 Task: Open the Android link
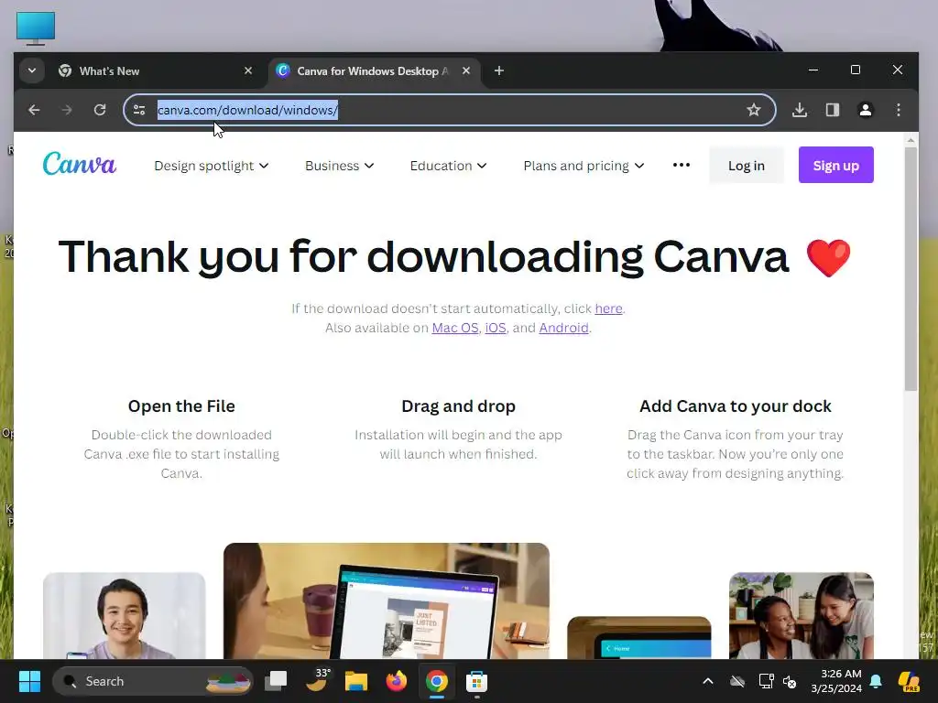(563, 328)
